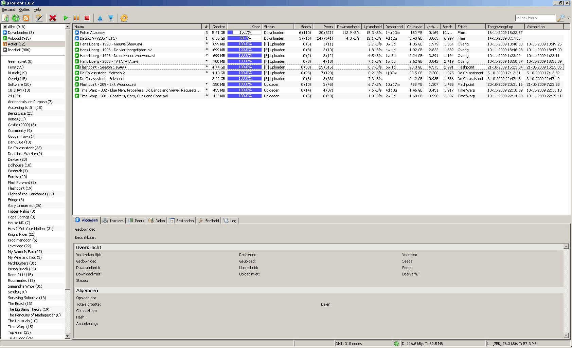Click the Flashpoint Season 1 100% progress bar
This screenshot has width=572, height=348.
point(245,67)
